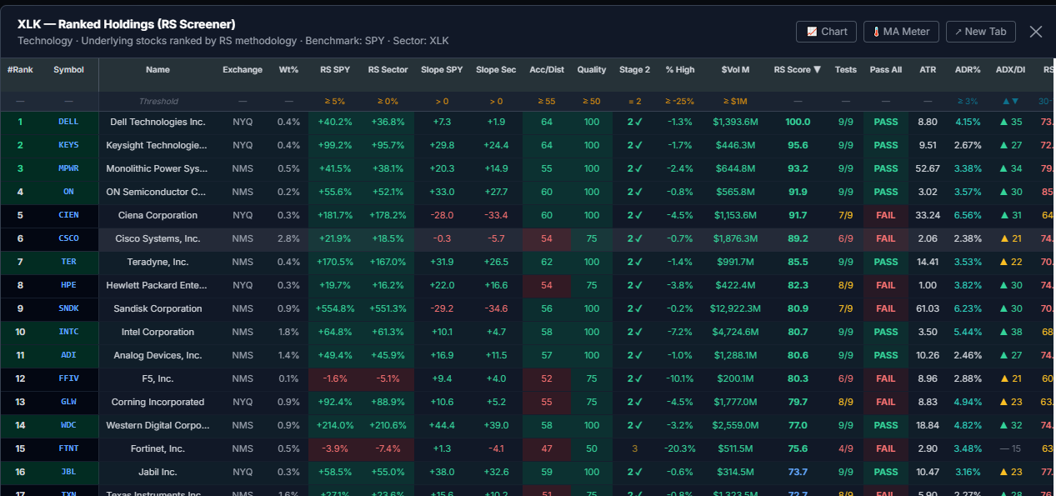
Task: Sort by Quality column header
Action: [592, 70]
